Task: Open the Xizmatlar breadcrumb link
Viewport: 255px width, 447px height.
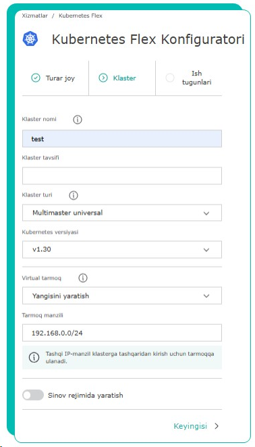Action: (35, 16)
